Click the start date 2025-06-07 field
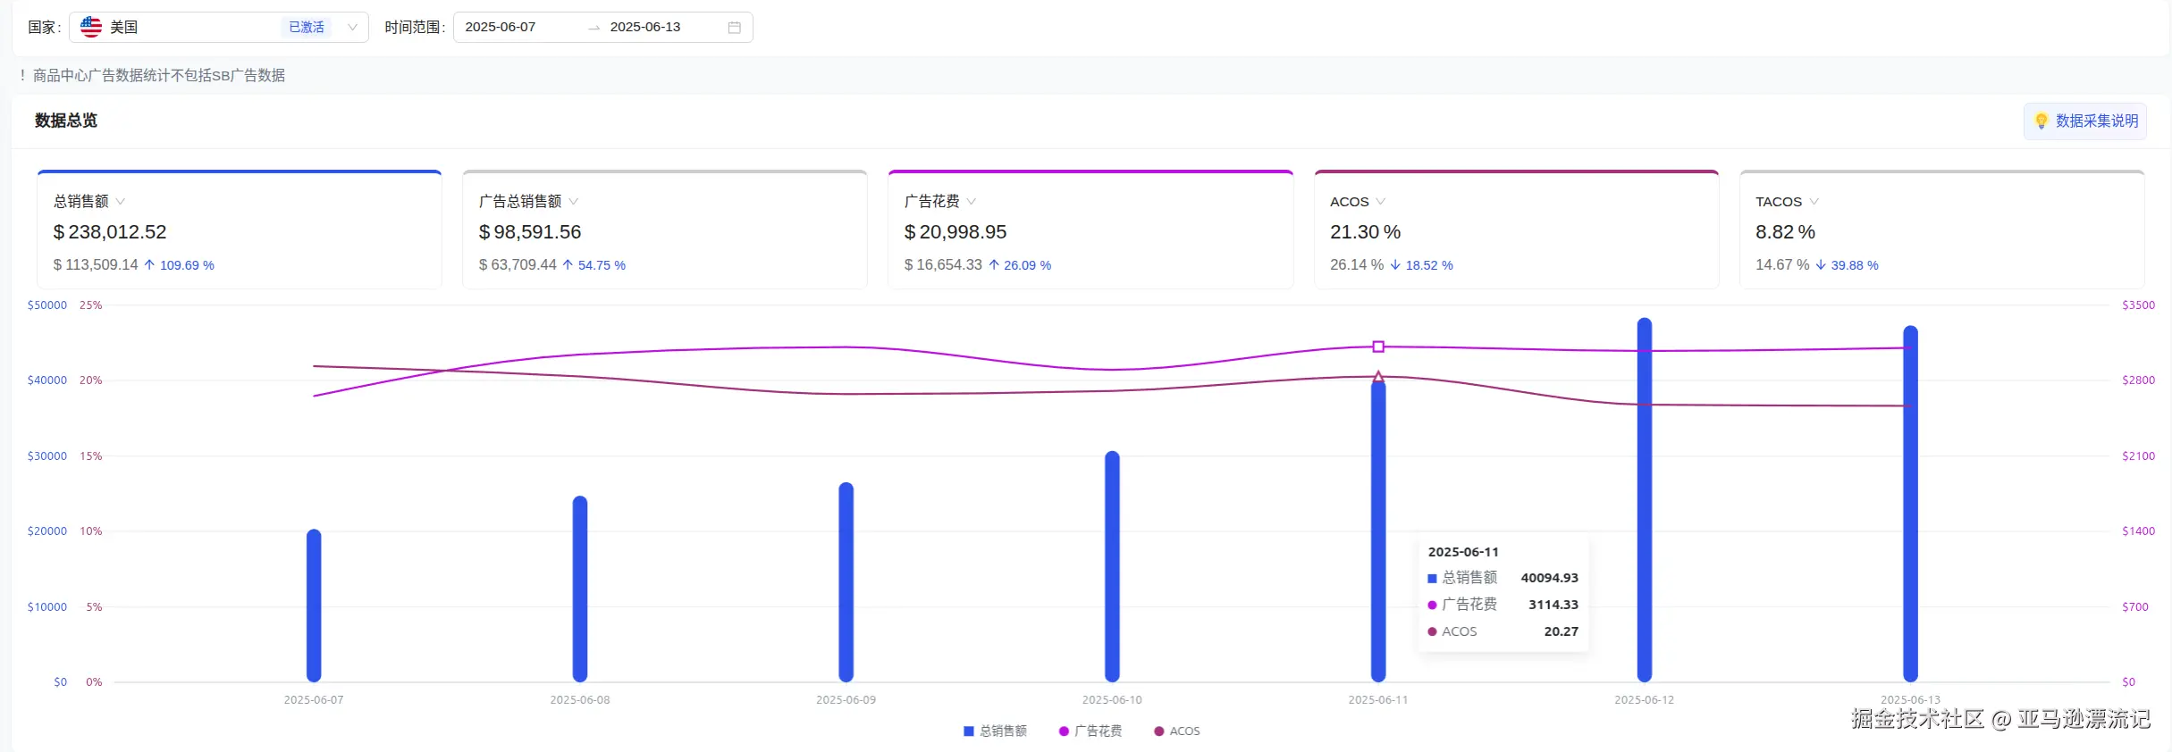Viewport: 2172px width, 752px height. click(x=501, y=28)
